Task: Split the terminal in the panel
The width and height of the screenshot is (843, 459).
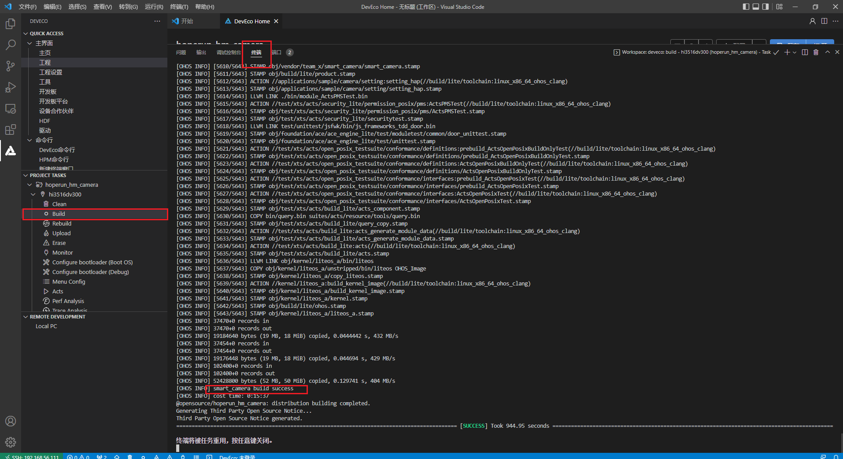Action: [805, 52]
